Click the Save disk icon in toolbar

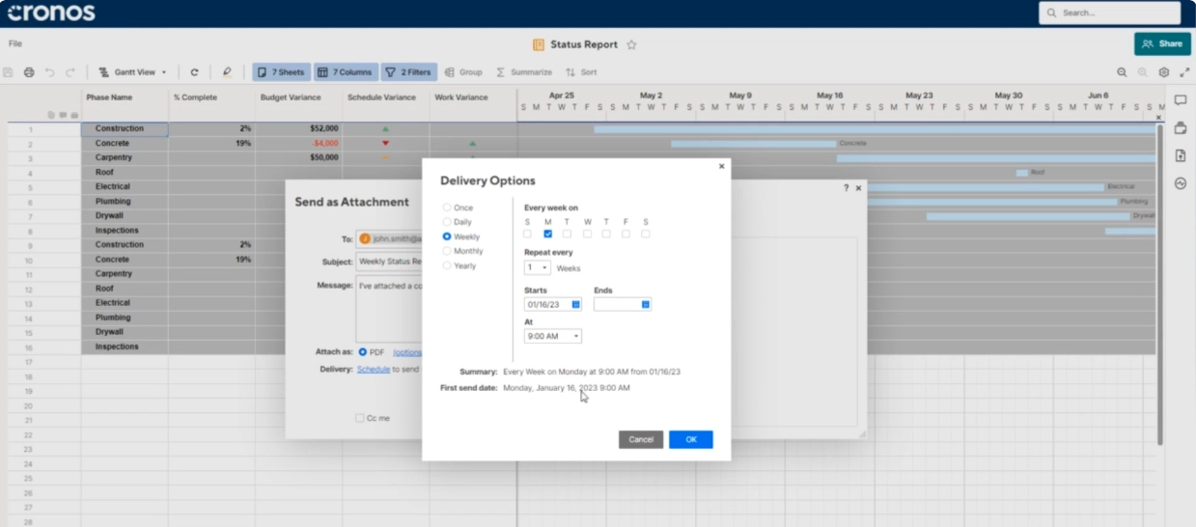tap(9, 72)
